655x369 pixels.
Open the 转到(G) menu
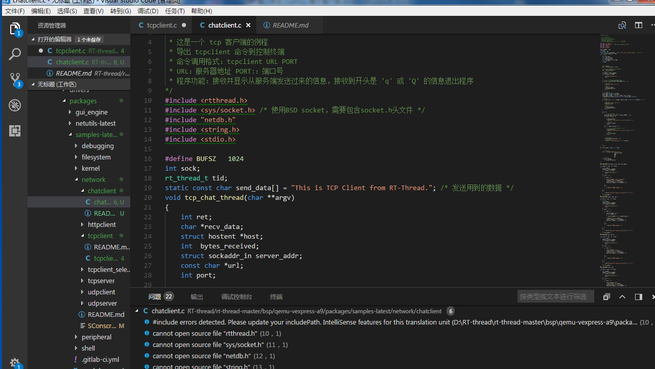tap(121, 11)
